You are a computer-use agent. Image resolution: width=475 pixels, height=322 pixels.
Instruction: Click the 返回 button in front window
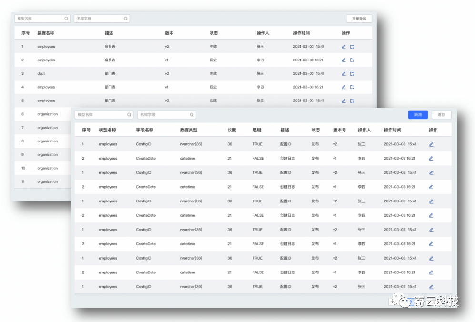pos(441,114)
